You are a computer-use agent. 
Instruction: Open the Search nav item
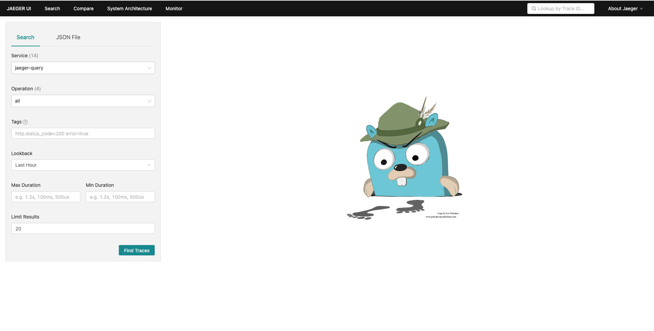click(52, 9)
